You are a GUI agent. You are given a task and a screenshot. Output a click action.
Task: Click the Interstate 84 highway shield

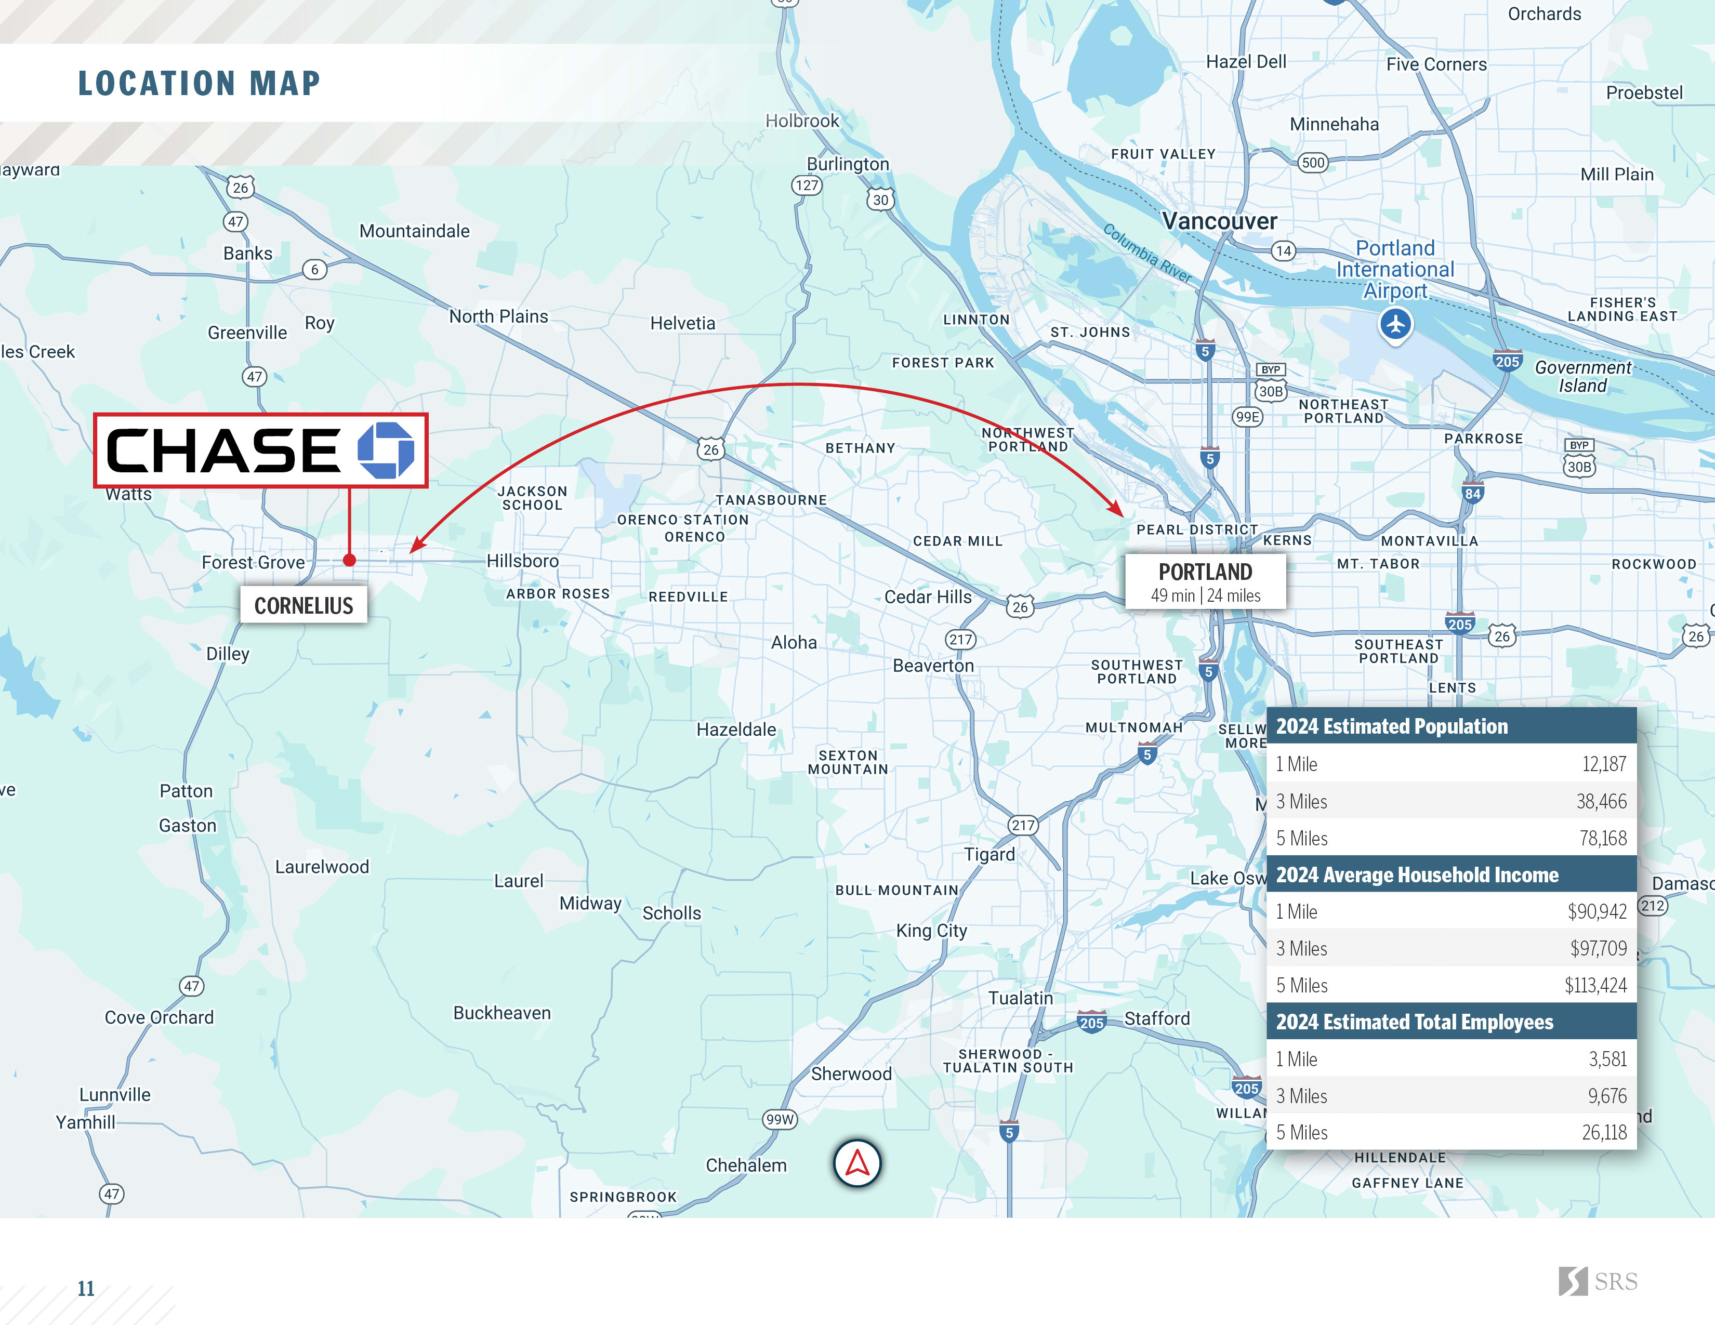click(x=1472, y=493)
